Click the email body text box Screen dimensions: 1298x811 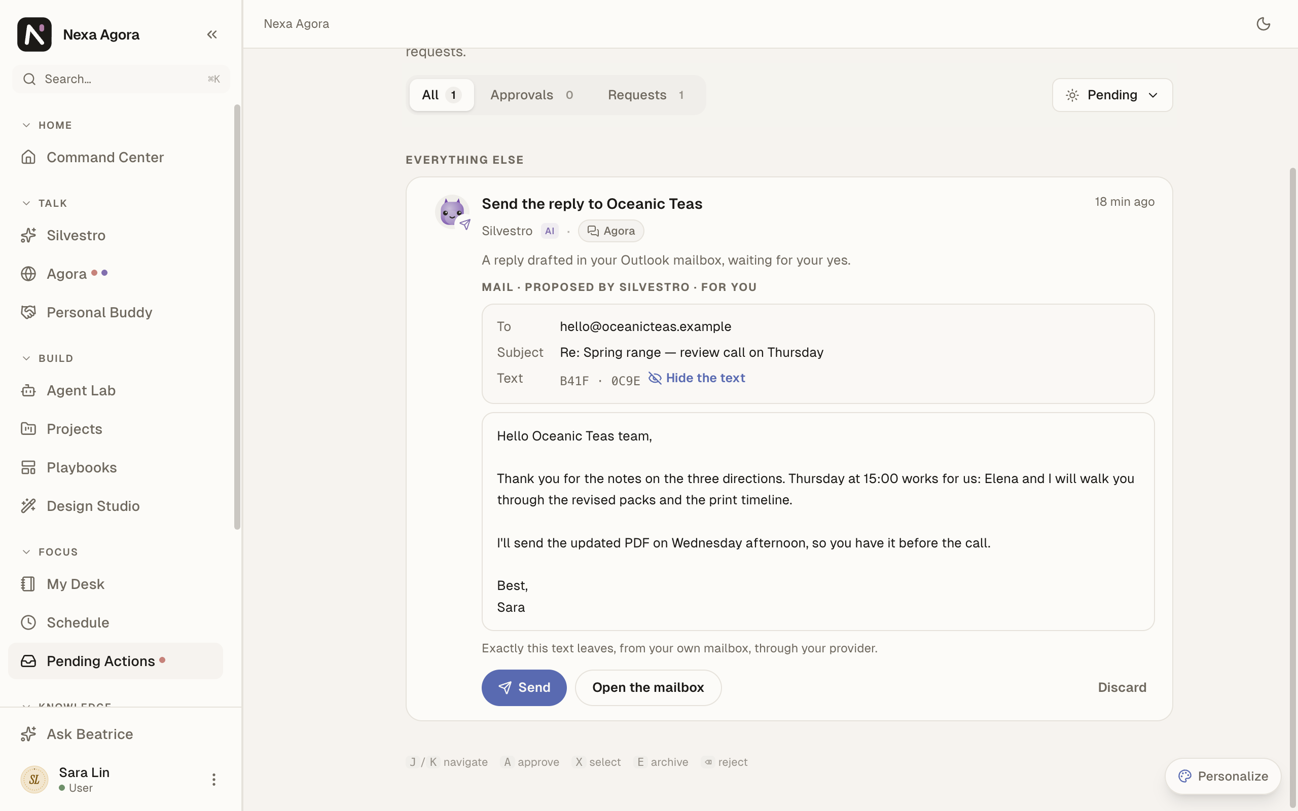tap(818, 522)
